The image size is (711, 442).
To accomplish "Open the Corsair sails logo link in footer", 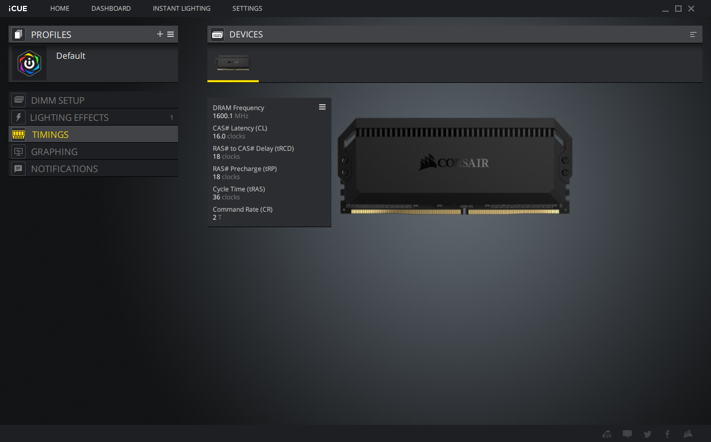I will (x=688, y=433).
